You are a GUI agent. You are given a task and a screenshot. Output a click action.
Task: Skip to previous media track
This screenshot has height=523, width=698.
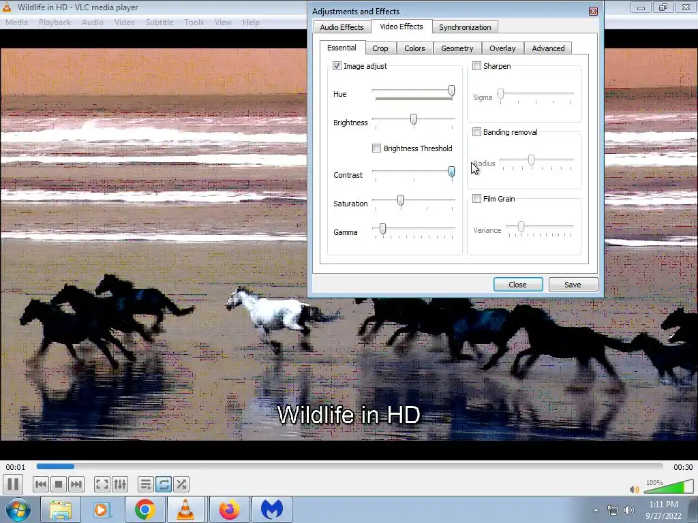[40, 484]
